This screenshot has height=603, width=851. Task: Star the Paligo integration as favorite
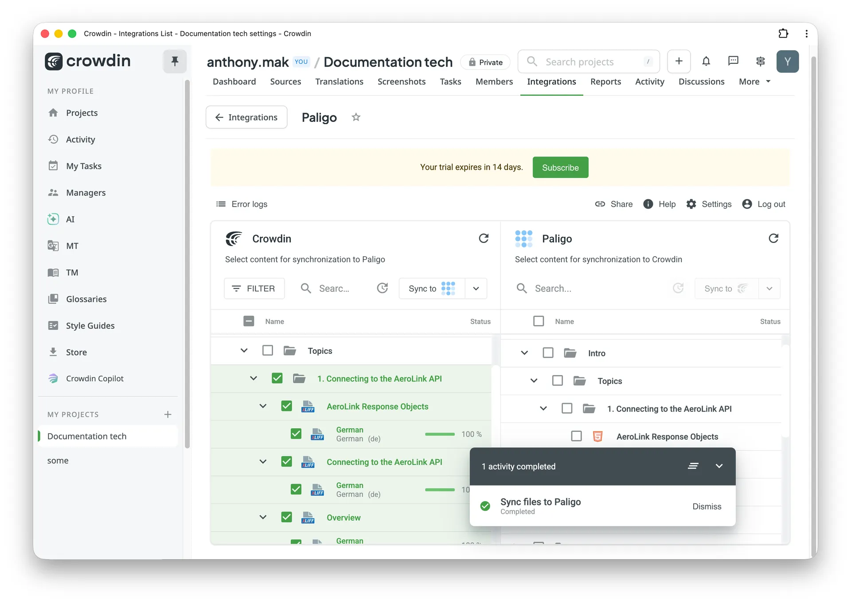(355, 117)
